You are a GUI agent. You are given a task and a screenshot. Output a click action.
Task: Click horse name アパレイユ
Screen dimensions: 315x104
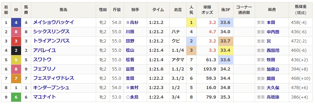click(44, 50)
